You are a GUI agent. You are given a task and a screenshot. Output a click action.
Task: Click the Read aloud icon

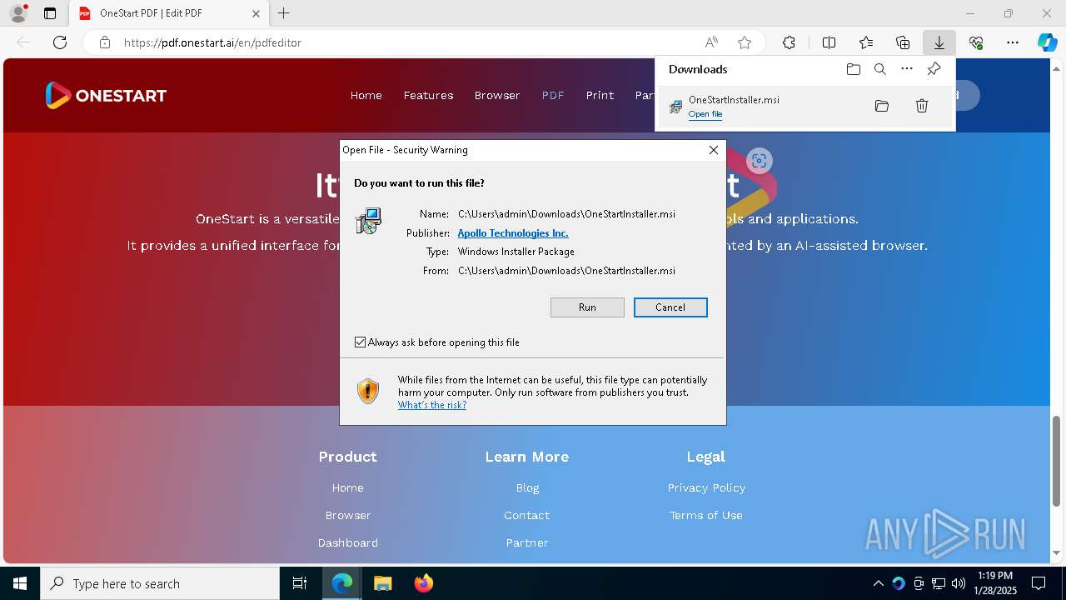click(x=711, y=42)
